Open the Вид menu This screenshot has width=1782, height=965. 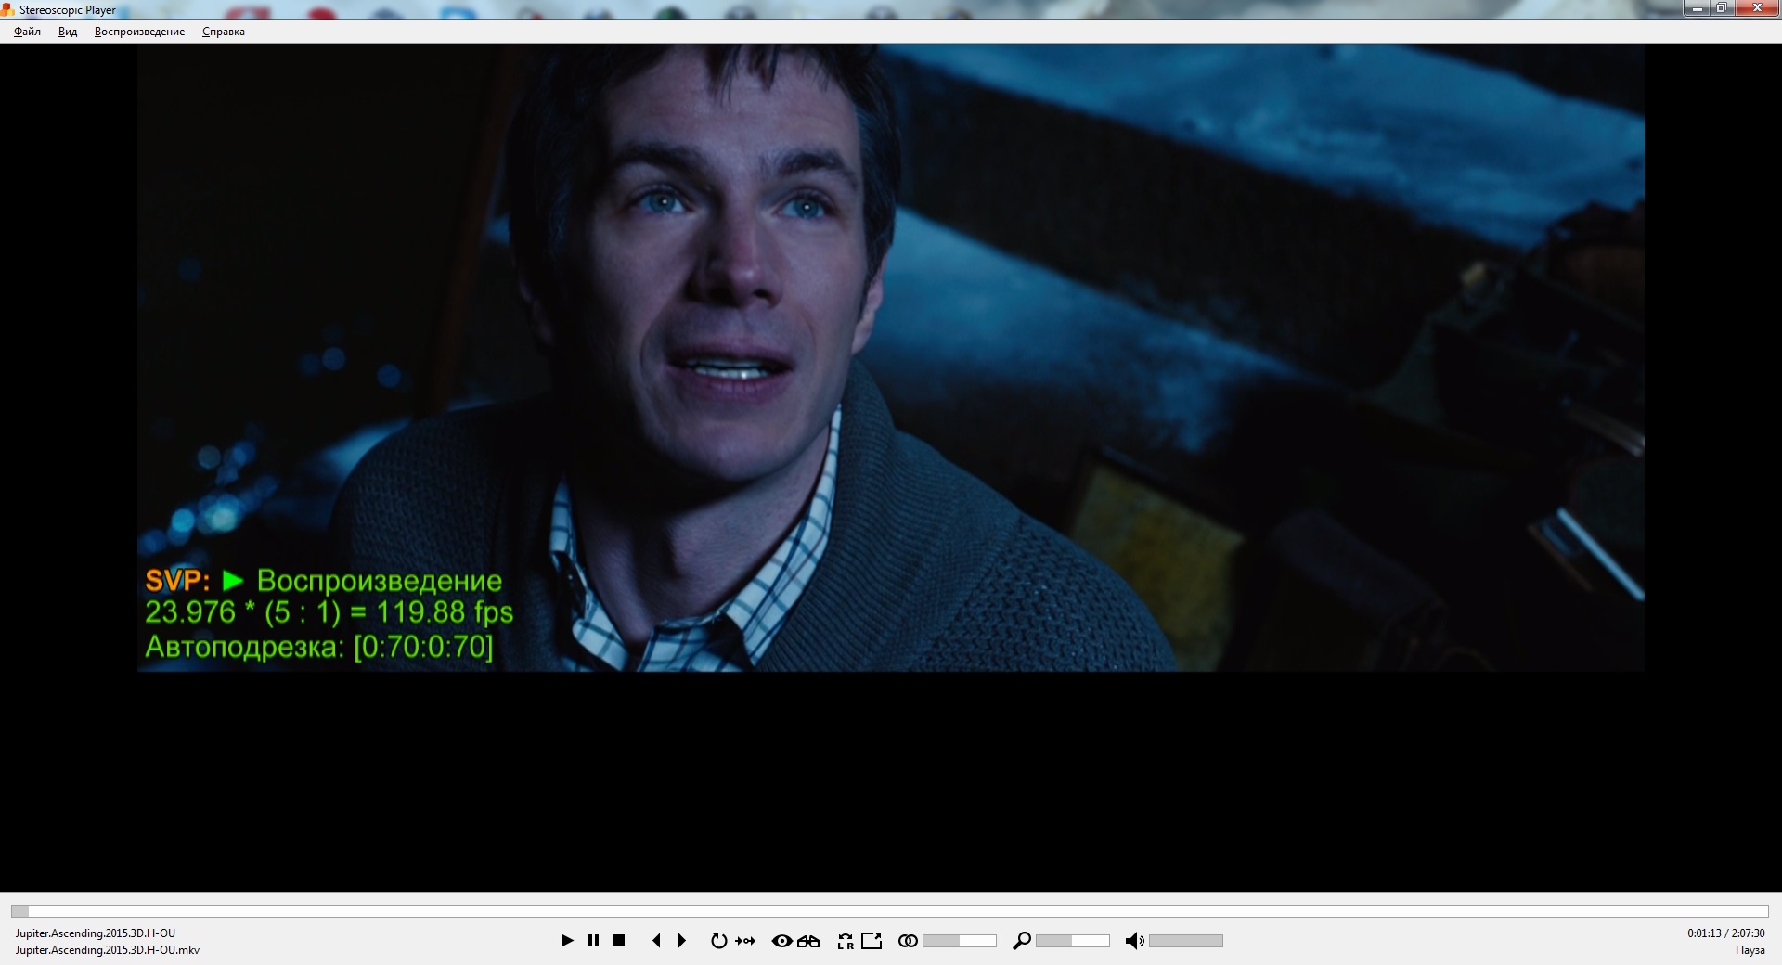68,32
